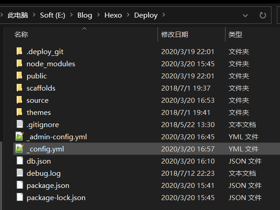
Task: Click the .gitignore text file icon
Action: 19,124
